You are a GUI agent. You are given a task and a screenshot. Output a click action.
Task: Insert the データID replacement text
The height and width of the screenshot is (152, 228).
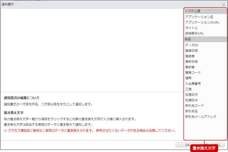point(192,45)
